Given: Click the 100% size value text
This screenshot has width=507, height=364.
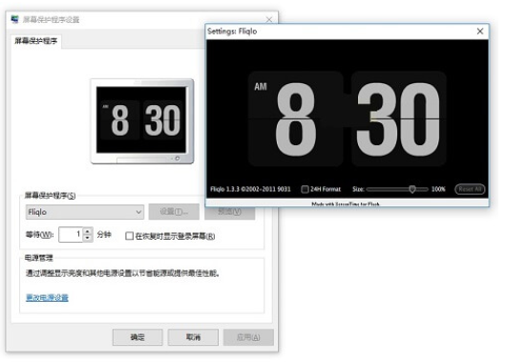Looking at the screenshot, I should coord(438,189).
